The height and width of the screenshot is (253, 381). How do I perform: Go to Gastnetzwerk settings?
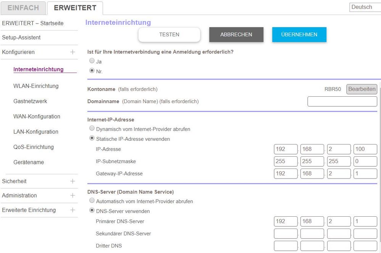coord(30,101)
